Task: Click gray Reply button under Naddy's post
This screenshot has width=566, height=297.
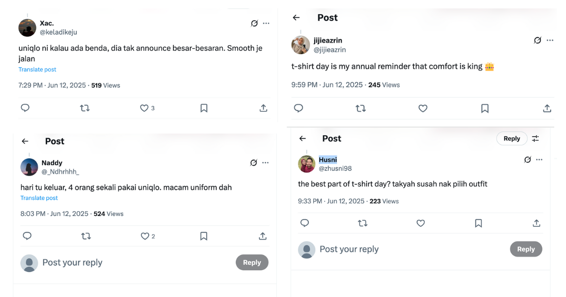Action: point(252,263)
